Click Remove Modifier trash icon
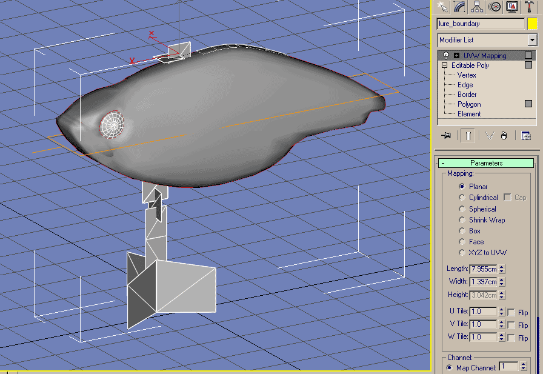 coord(504,136)
